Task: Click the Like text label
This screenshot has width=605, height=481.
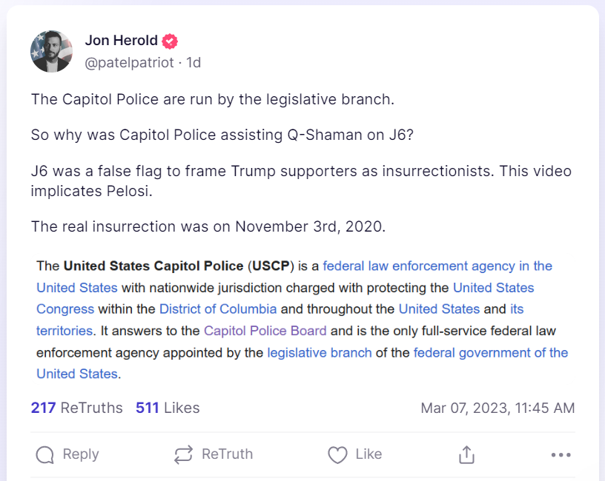Action: pyautogui.click(x=368, y=454)
